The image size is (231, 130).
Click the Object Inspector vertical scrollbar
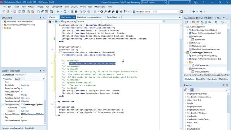(45, 111)
